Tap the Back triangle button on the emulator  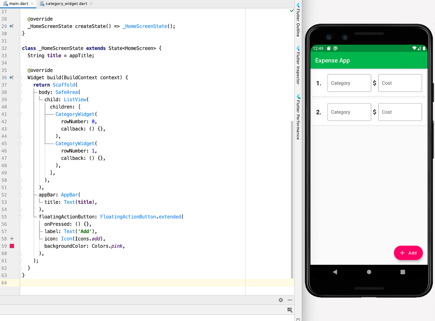(x=335, y=272)
